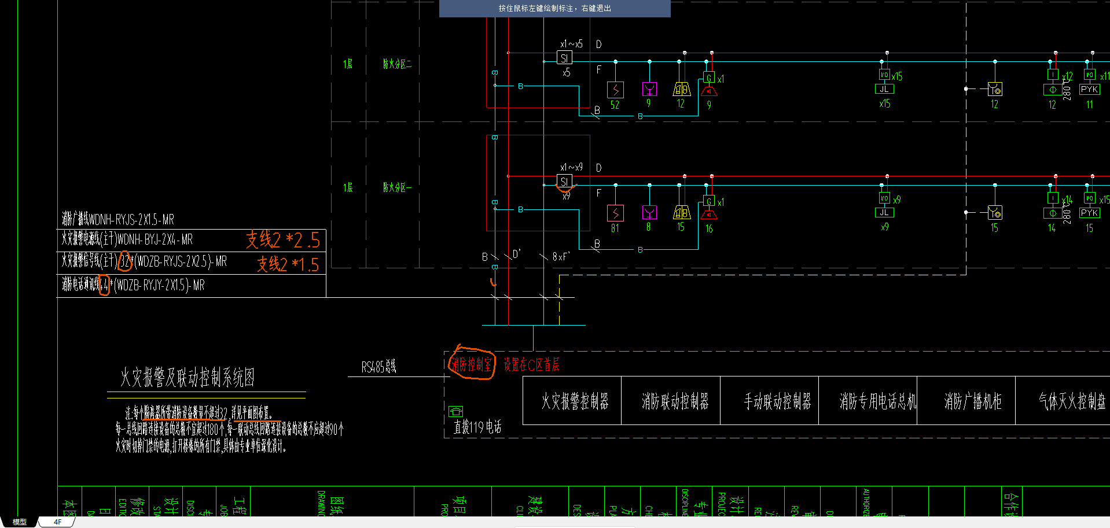Select the hydrant button symbol labeled 15
The image size is (1110, 528).
point(995,212)
